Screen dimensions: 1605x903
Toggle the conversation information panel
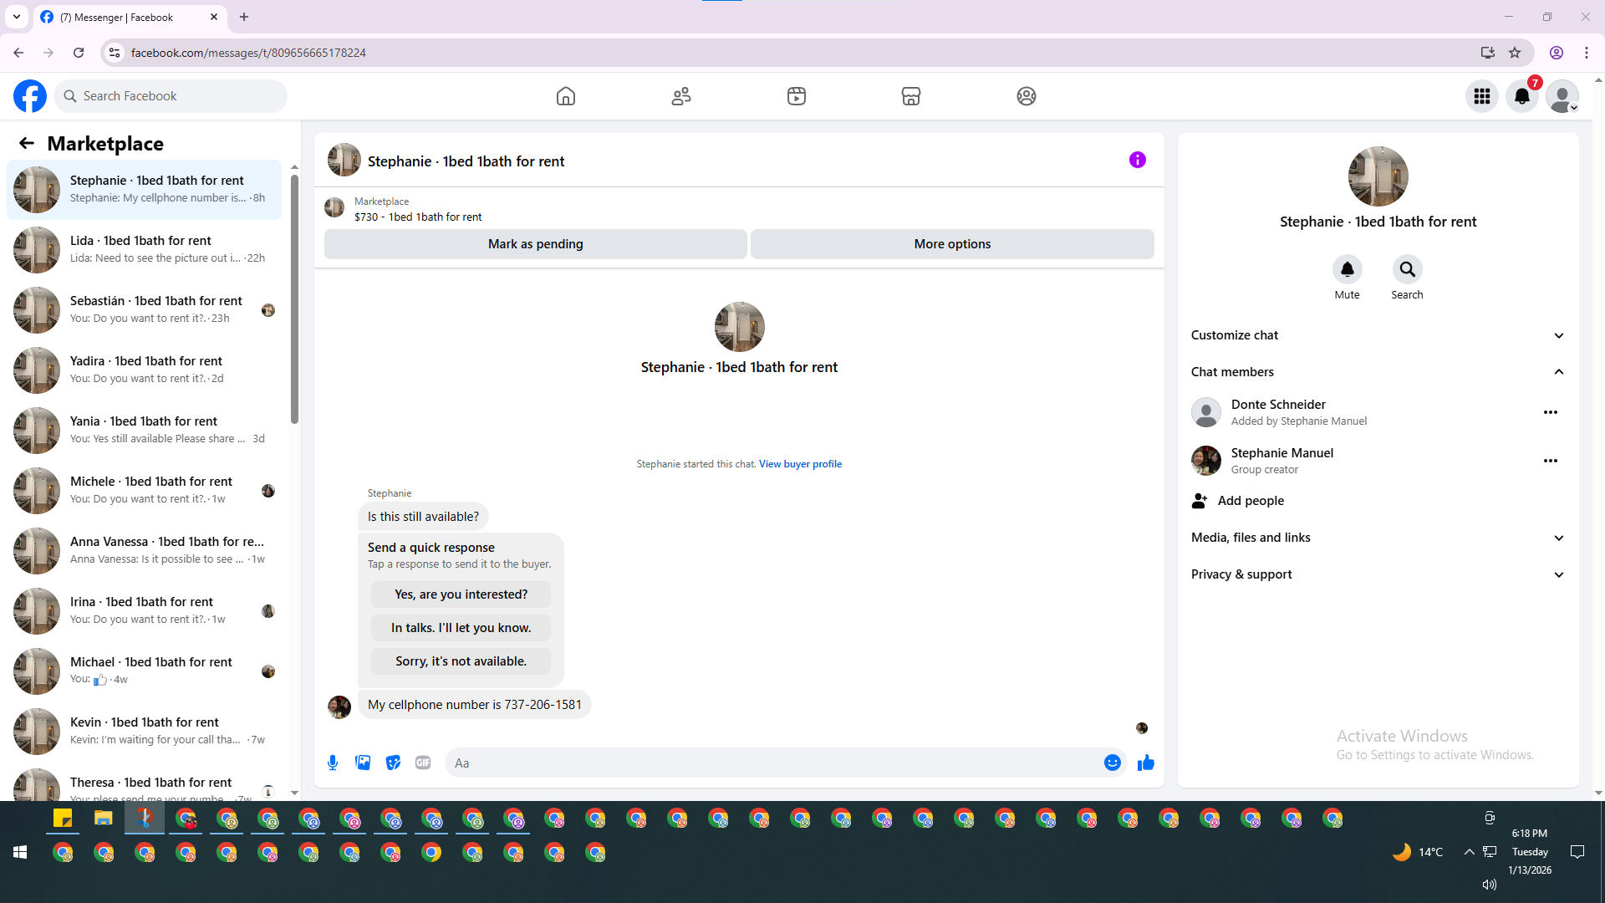click(x=1137, y=160)
